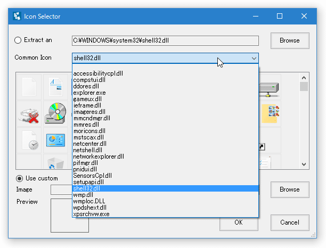Image resolution: width=326 pixels, height=248 pixels.
Task: Choose mmres.dll entry
Action: [165, 125]
